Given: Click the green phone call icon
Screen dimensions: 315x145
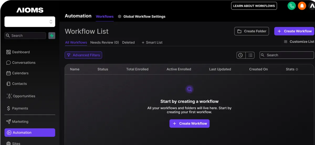Looking at the screenshot, I should (292, 6).
